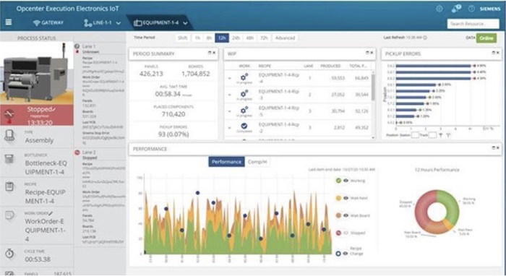Select the 12h time period
The width and height of the screenshot is (506, 276).
click(x=222, y=38)
